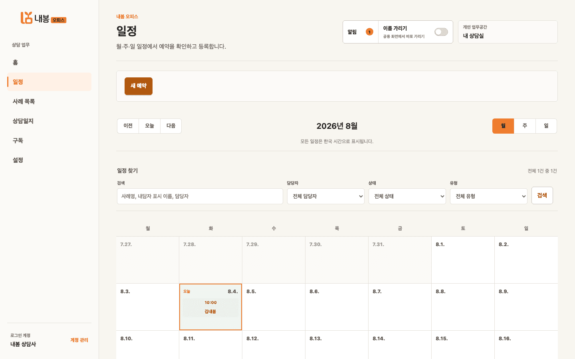Click the 이전 navigation button
The height and width of the screenshot is (359, 575).
pyautogui.click(x=128, y=126)
